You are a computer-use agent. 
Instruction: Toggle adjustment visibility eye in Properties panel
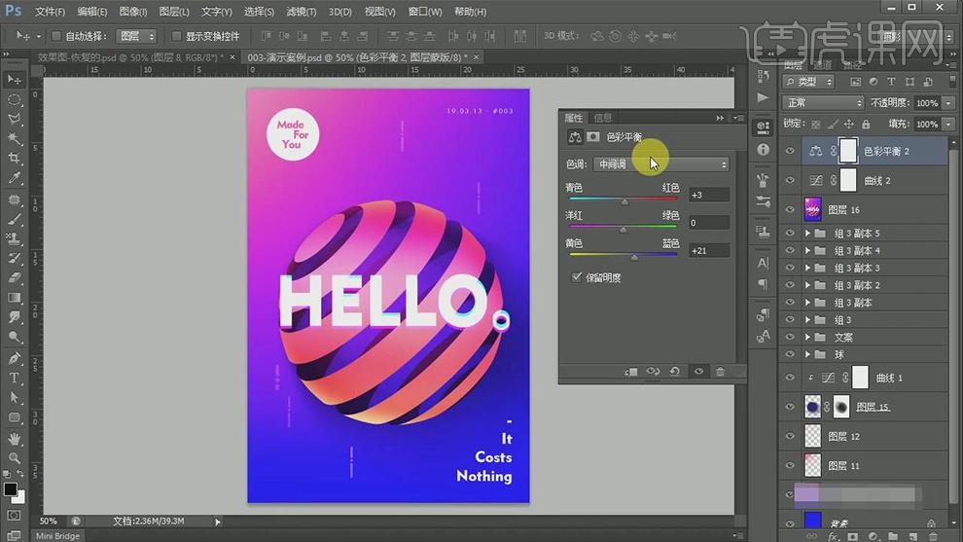698,371
